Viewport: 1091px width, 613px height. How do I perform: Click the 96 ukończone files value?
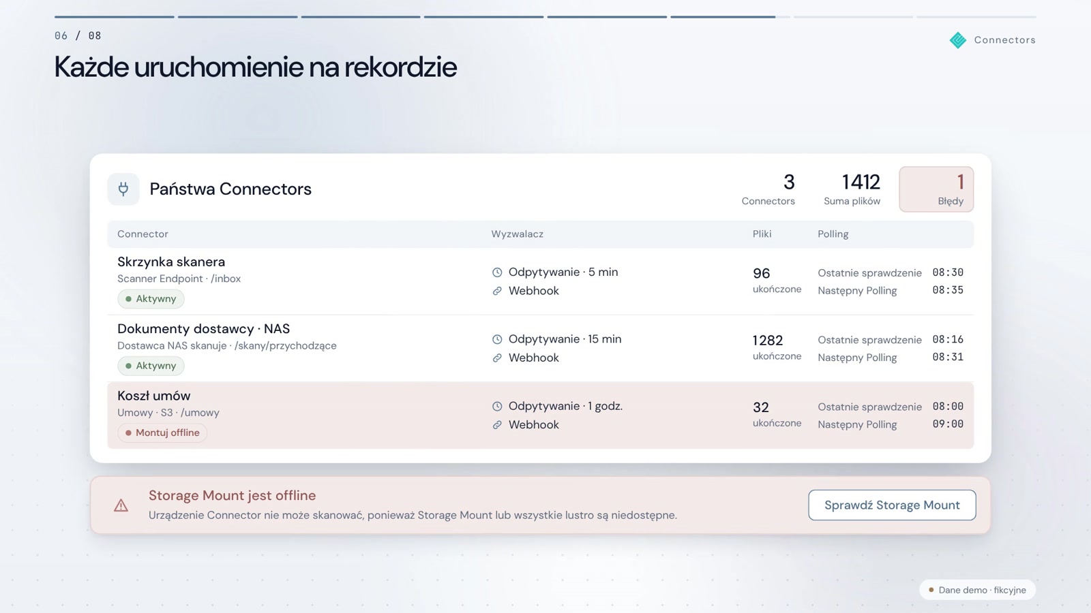pyautogui.click(x=777, y=280)
